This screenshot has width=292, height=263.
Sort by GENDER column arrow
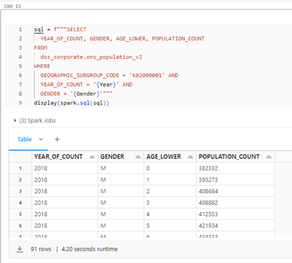(x=138, y=157)
